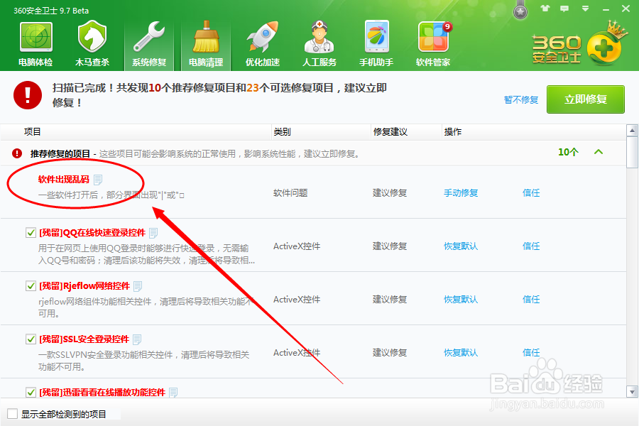Select the [残留]QQ在线快速登录控件 title
639x426 pixels.
click(x=92, y=233)
